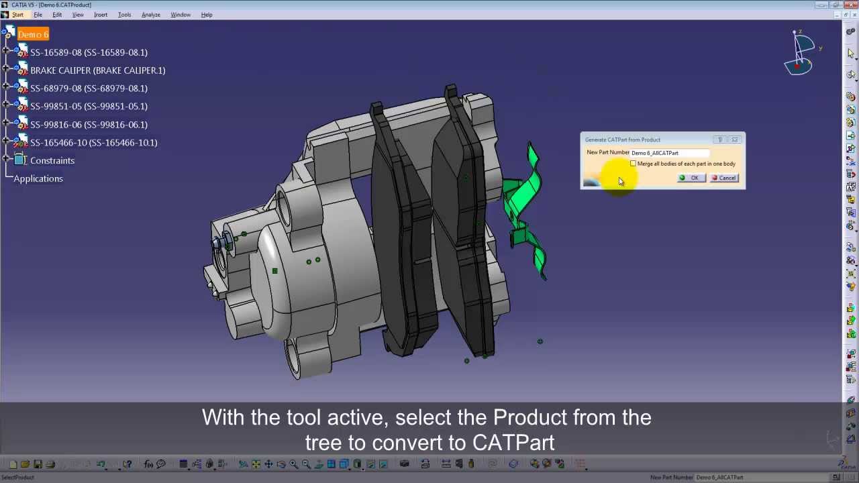This screenshot has height=483, width=859.
Task: Select the Pan view tool
Action: coord(268,464)
